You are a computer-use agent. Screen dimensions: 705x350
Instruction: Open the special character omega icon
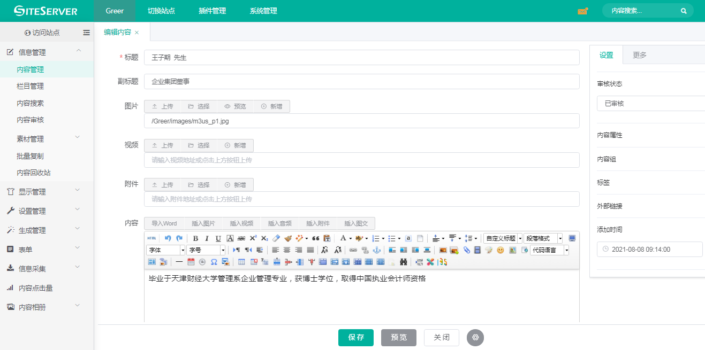[x=214, y=262]
